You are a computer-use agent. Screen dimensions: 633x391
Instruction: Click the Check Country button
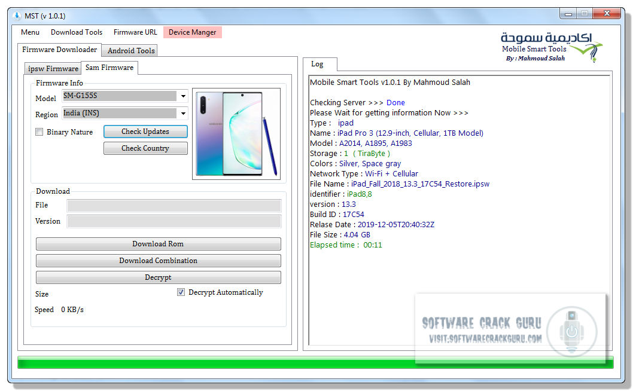pyautogui.click(x=145, y=148)
